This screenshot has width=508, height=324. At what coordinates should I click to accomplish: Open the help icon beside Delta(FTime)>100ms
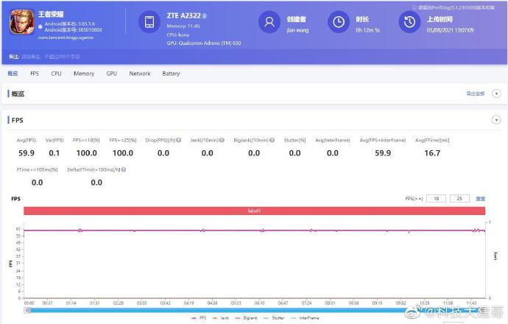click(124, 169)
